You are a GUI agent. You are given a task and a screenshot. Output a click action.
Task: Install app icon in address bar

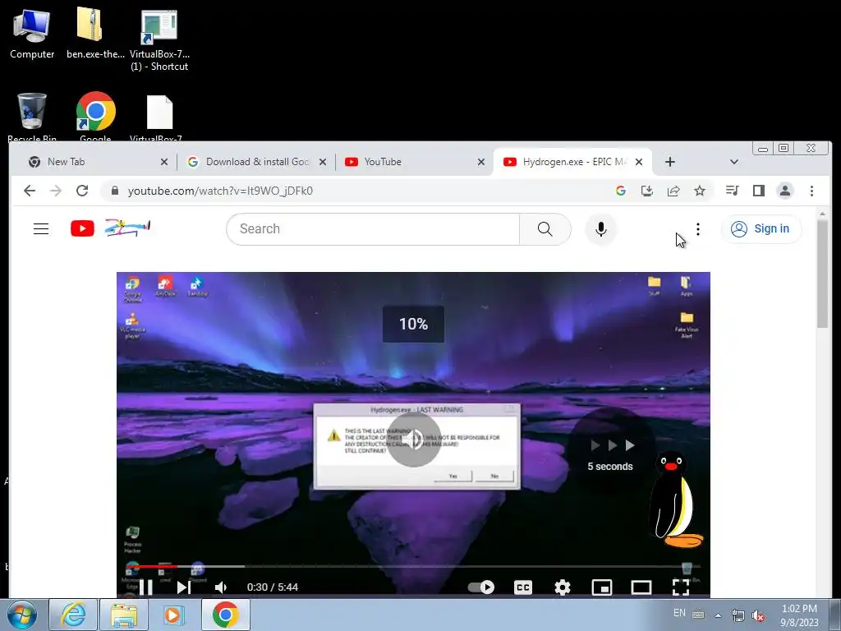click(x=647, y=191)
